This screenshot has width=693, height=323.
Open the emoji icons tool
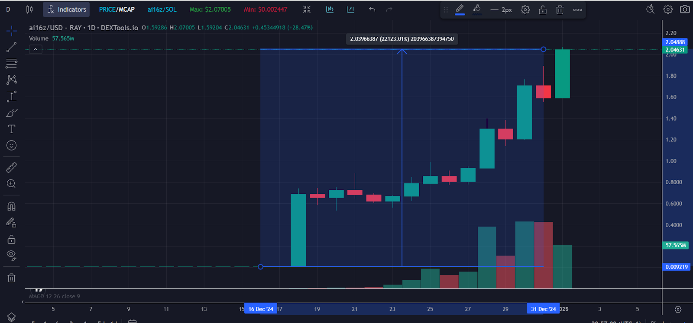12,145
